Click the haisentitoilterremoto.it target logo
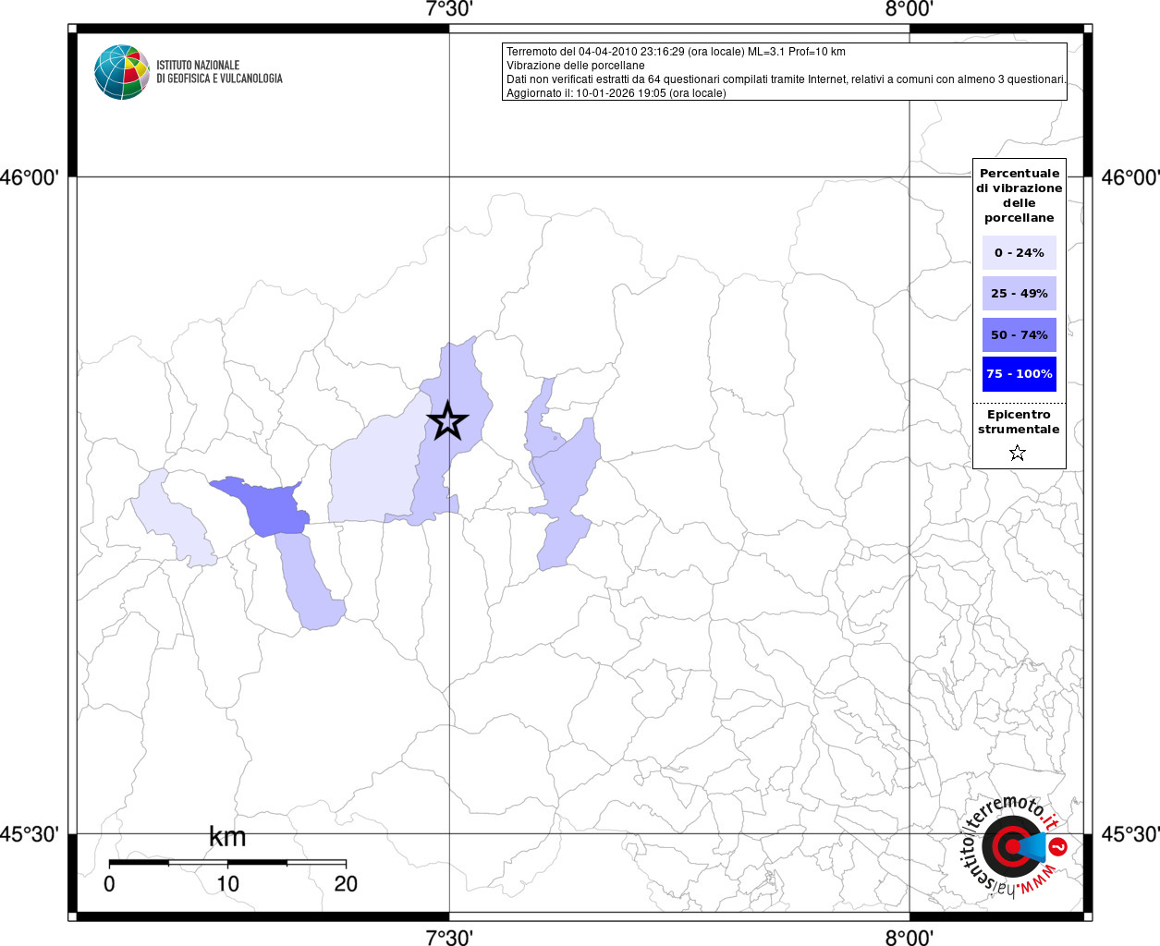The width and height of the screenshot is (1160, 946). 1010,846
